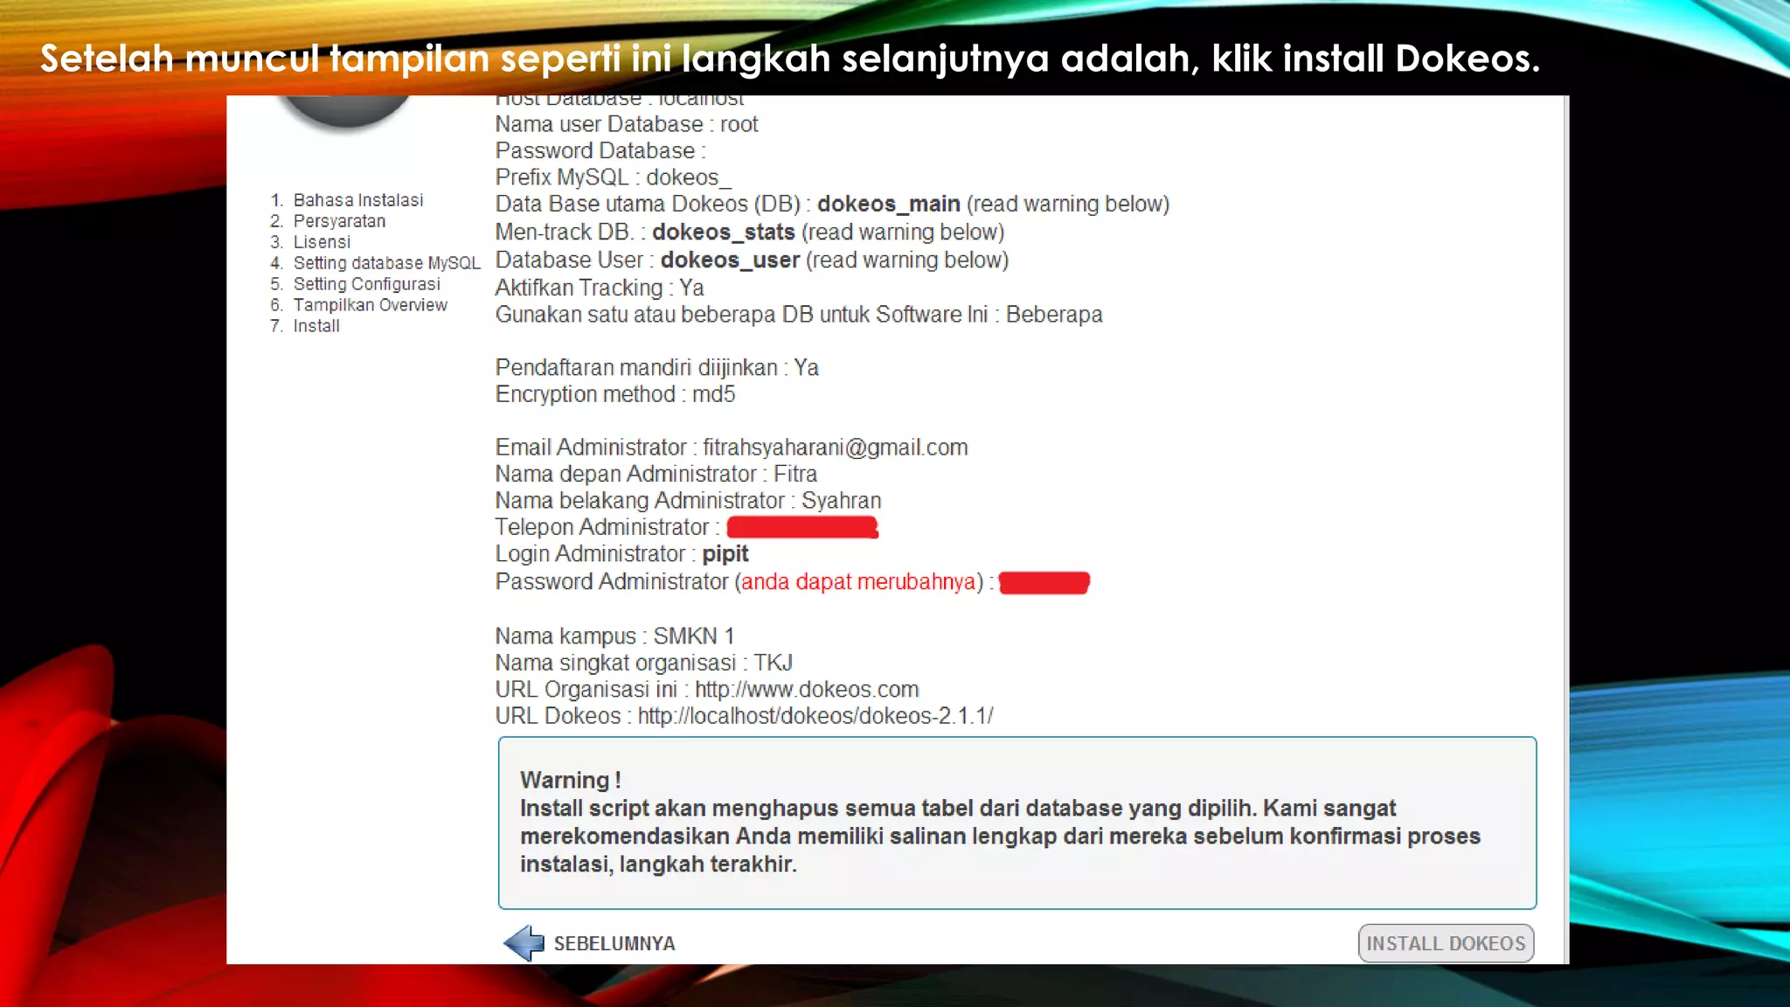Select step 5 Setting Configurasi
Image resolution: width=1790 pixels, height=1007 pixels.
[367, 284]
